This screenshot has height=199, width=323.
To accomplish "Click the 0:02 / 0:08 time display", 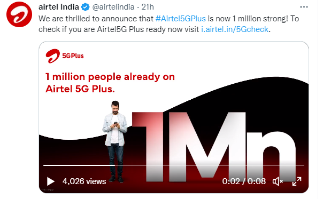I will (x=244, y=181).
